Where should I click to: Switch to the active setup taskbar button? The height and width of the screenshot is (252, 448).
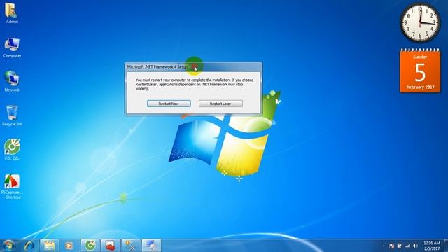click(x=151, y=246)
